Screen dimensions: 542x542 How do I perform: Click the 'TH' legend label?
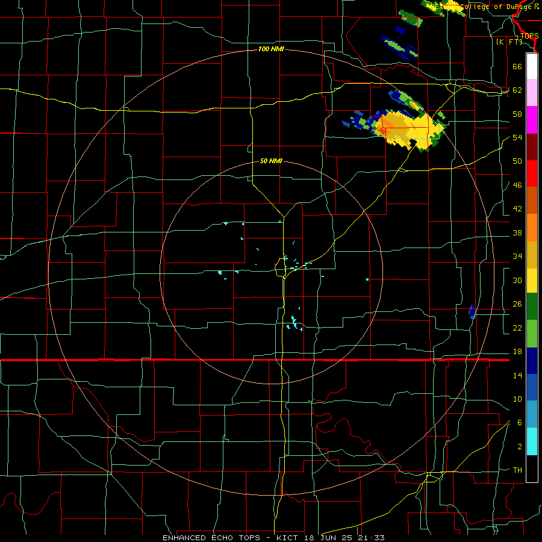point(517,470)
